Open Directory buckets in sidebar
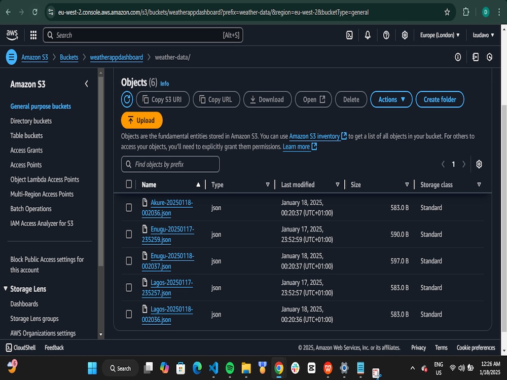The height and width of the screenshot is (380, 507). [31, 121]
